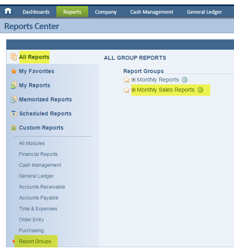Open gear settings for Monthly Sales Reports
This screenshot has height=250, width=234.
200,90
